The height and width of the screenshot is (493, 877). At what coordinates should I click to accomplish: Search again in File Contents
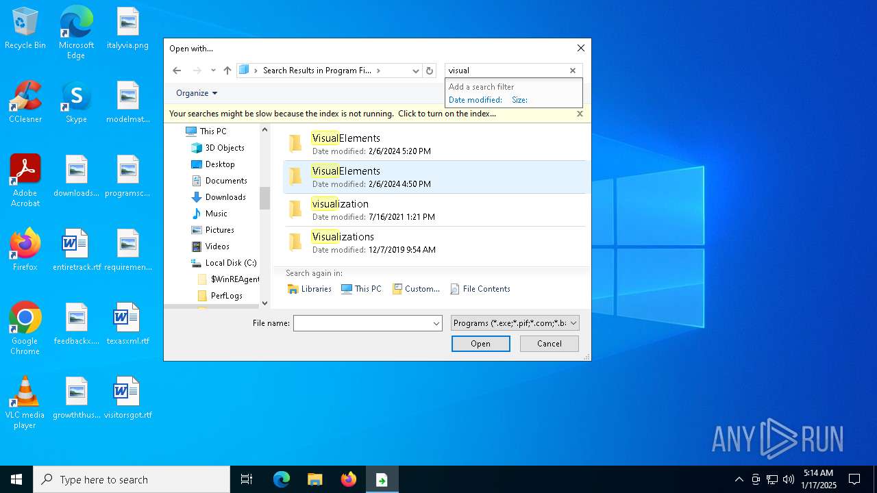tap(480, 289)
